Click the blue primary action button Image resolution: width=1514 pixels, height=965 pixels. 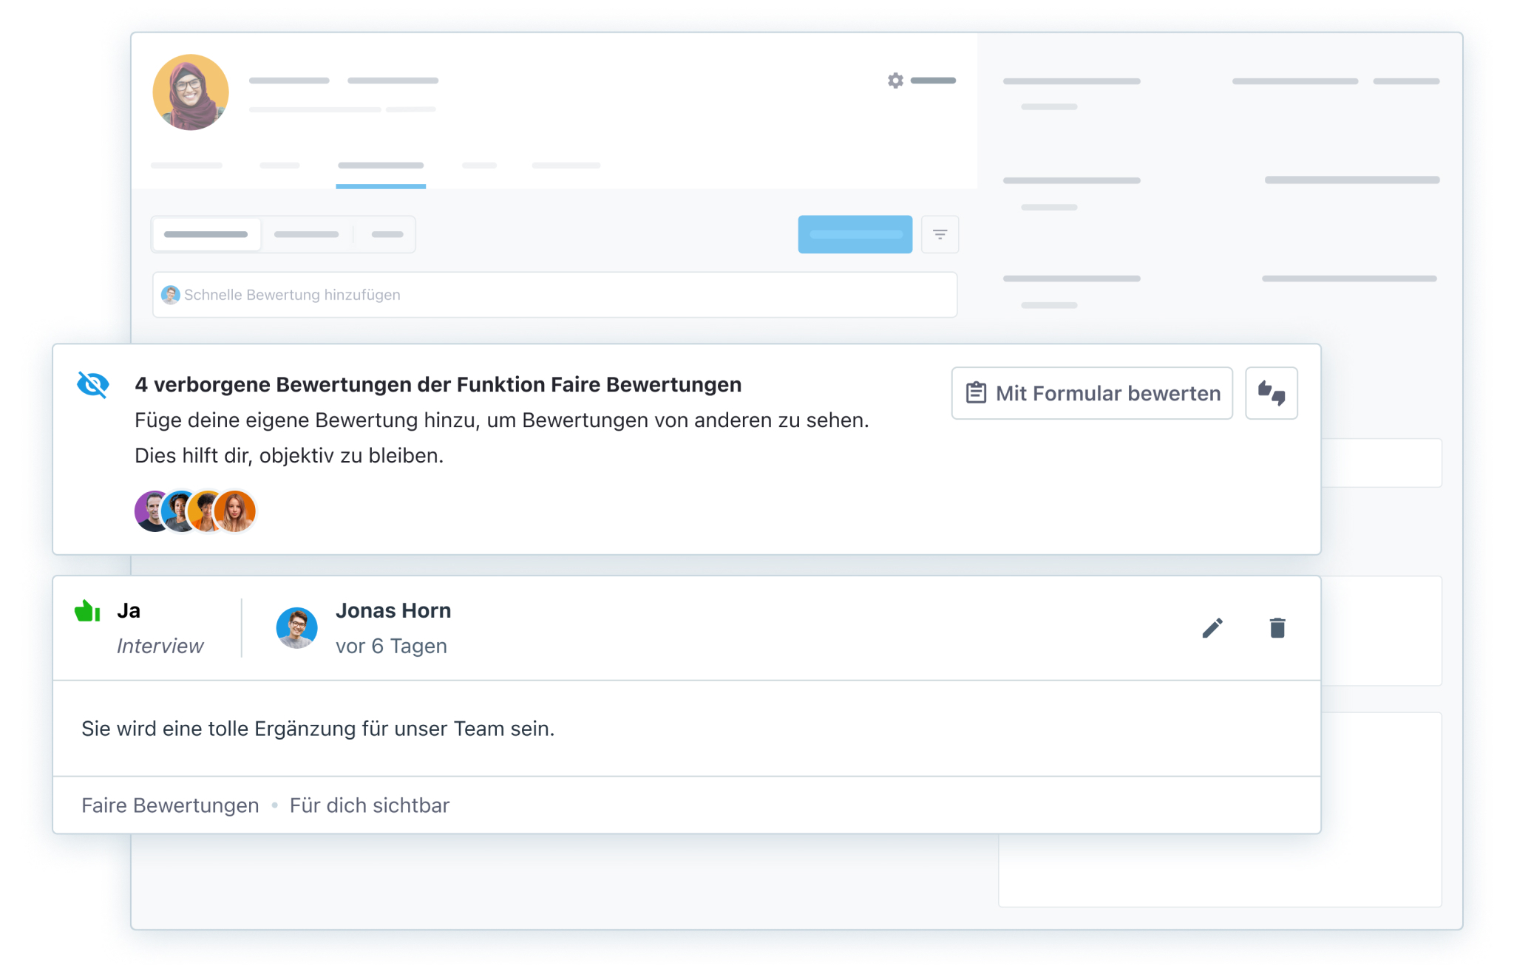pyautogui.click(x=855, y=234)
